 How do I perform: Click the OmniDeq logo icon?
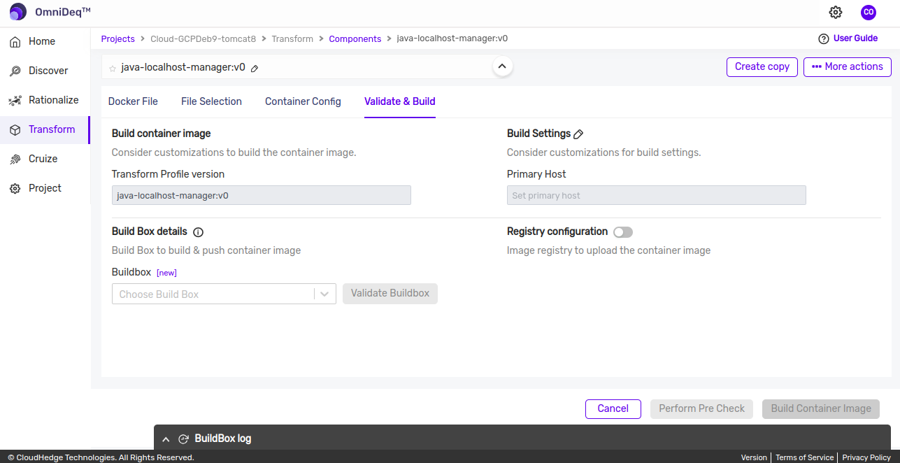click(x=17, y=12)
